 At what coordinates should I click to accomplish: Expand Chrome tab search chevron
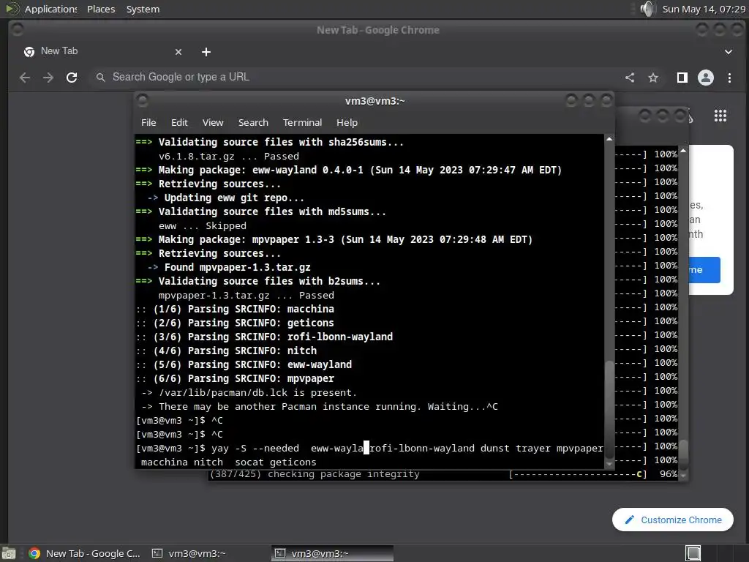pyautogui.click(x=729, y=52)
